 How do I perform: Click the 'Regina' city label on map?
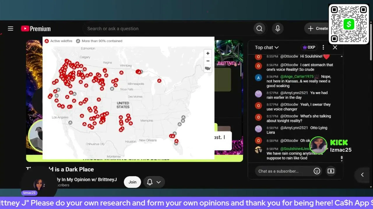pos(107,62)
